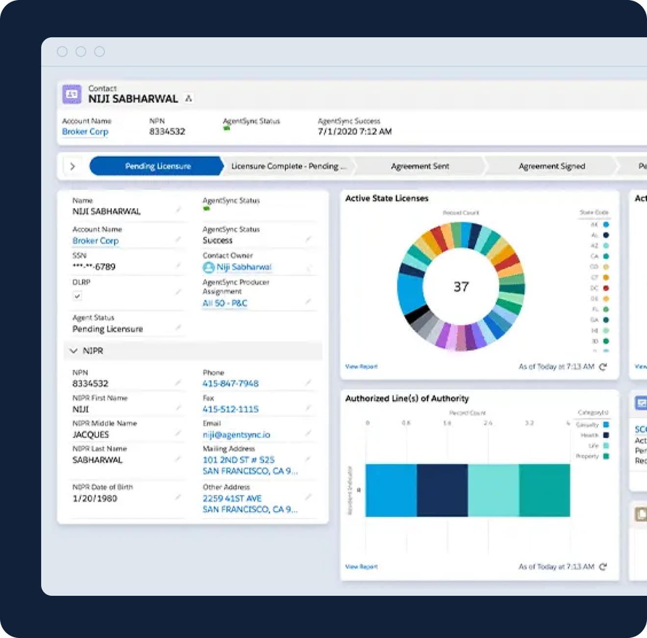
Task: Click edit pencil beside NIPR Date of Birth
Action: (178, 497)
